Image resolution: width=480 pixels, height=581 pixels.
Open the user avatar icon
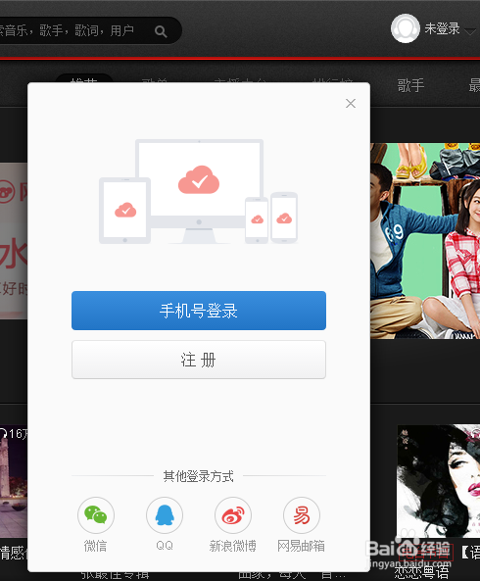click(x=406, y=28)
